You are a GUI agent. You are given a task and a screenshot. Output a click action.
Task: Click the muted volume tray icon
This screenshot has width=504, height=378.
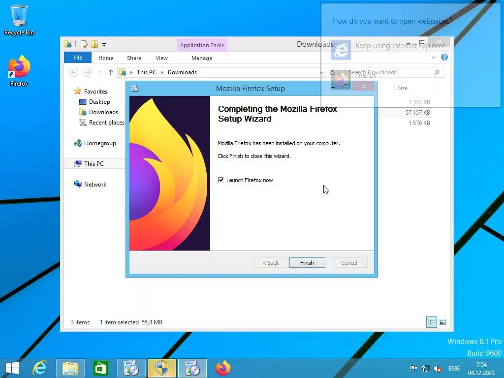point(437,368)
